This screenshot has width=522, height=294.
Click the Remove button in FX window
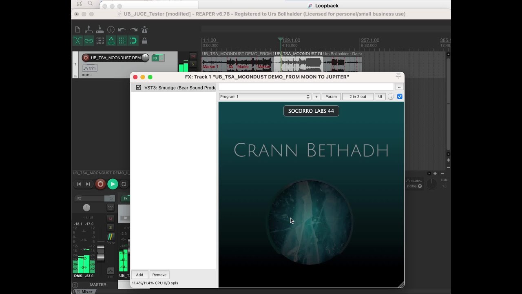click(159, 275)
